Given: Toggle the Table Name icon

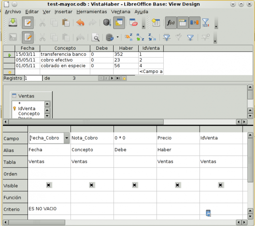Looking at the screenshot, I should click(x=182, y=23).
